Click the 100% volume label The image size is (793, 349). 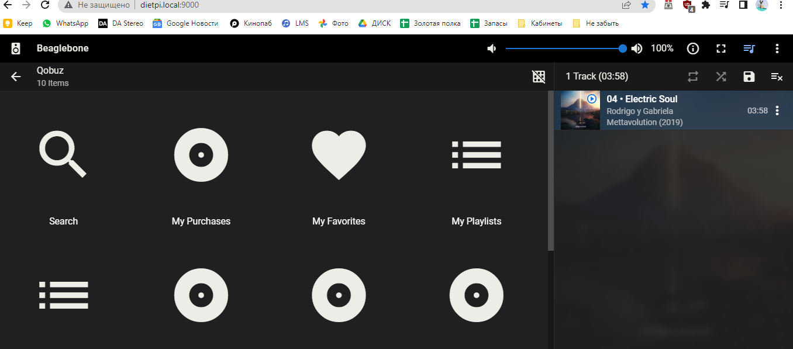(x=662, y=49)
